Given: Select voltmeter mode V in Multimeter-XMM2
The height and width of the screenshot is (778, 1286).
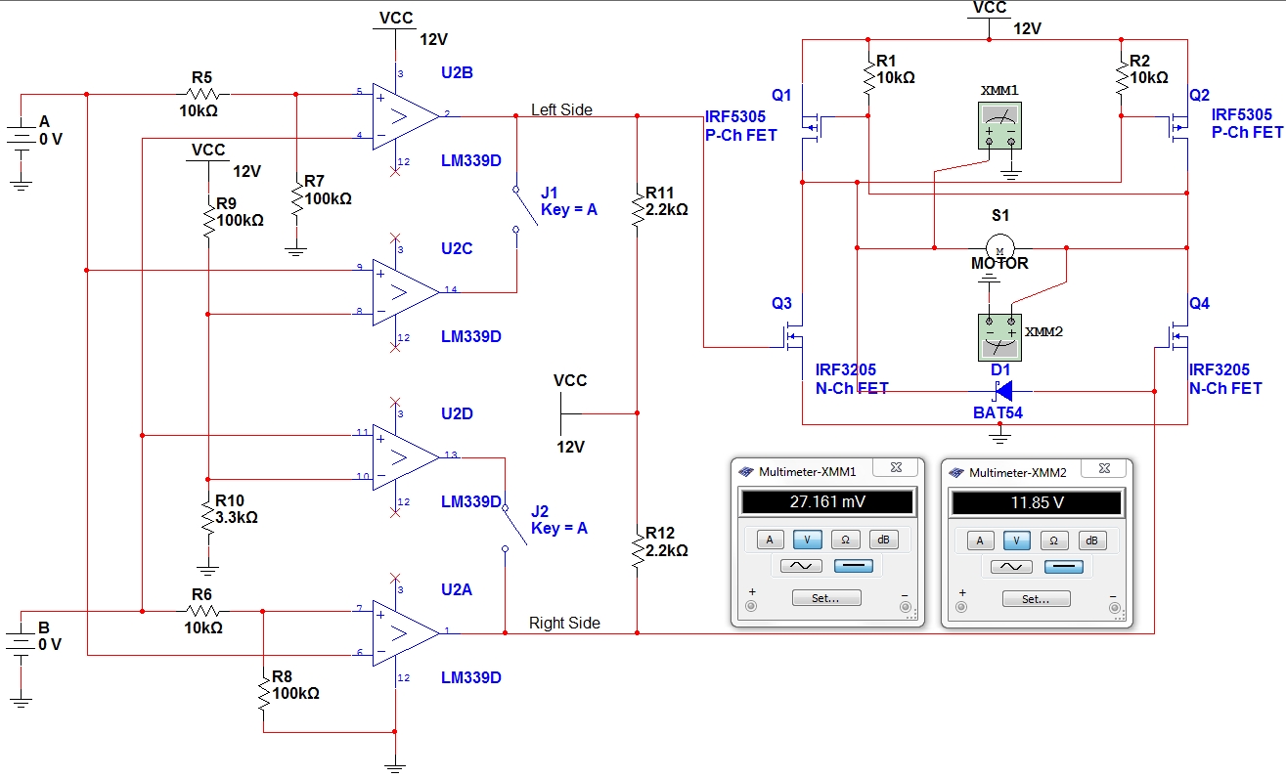Looking at the screenshot, I should click(x=1017, y=540).
